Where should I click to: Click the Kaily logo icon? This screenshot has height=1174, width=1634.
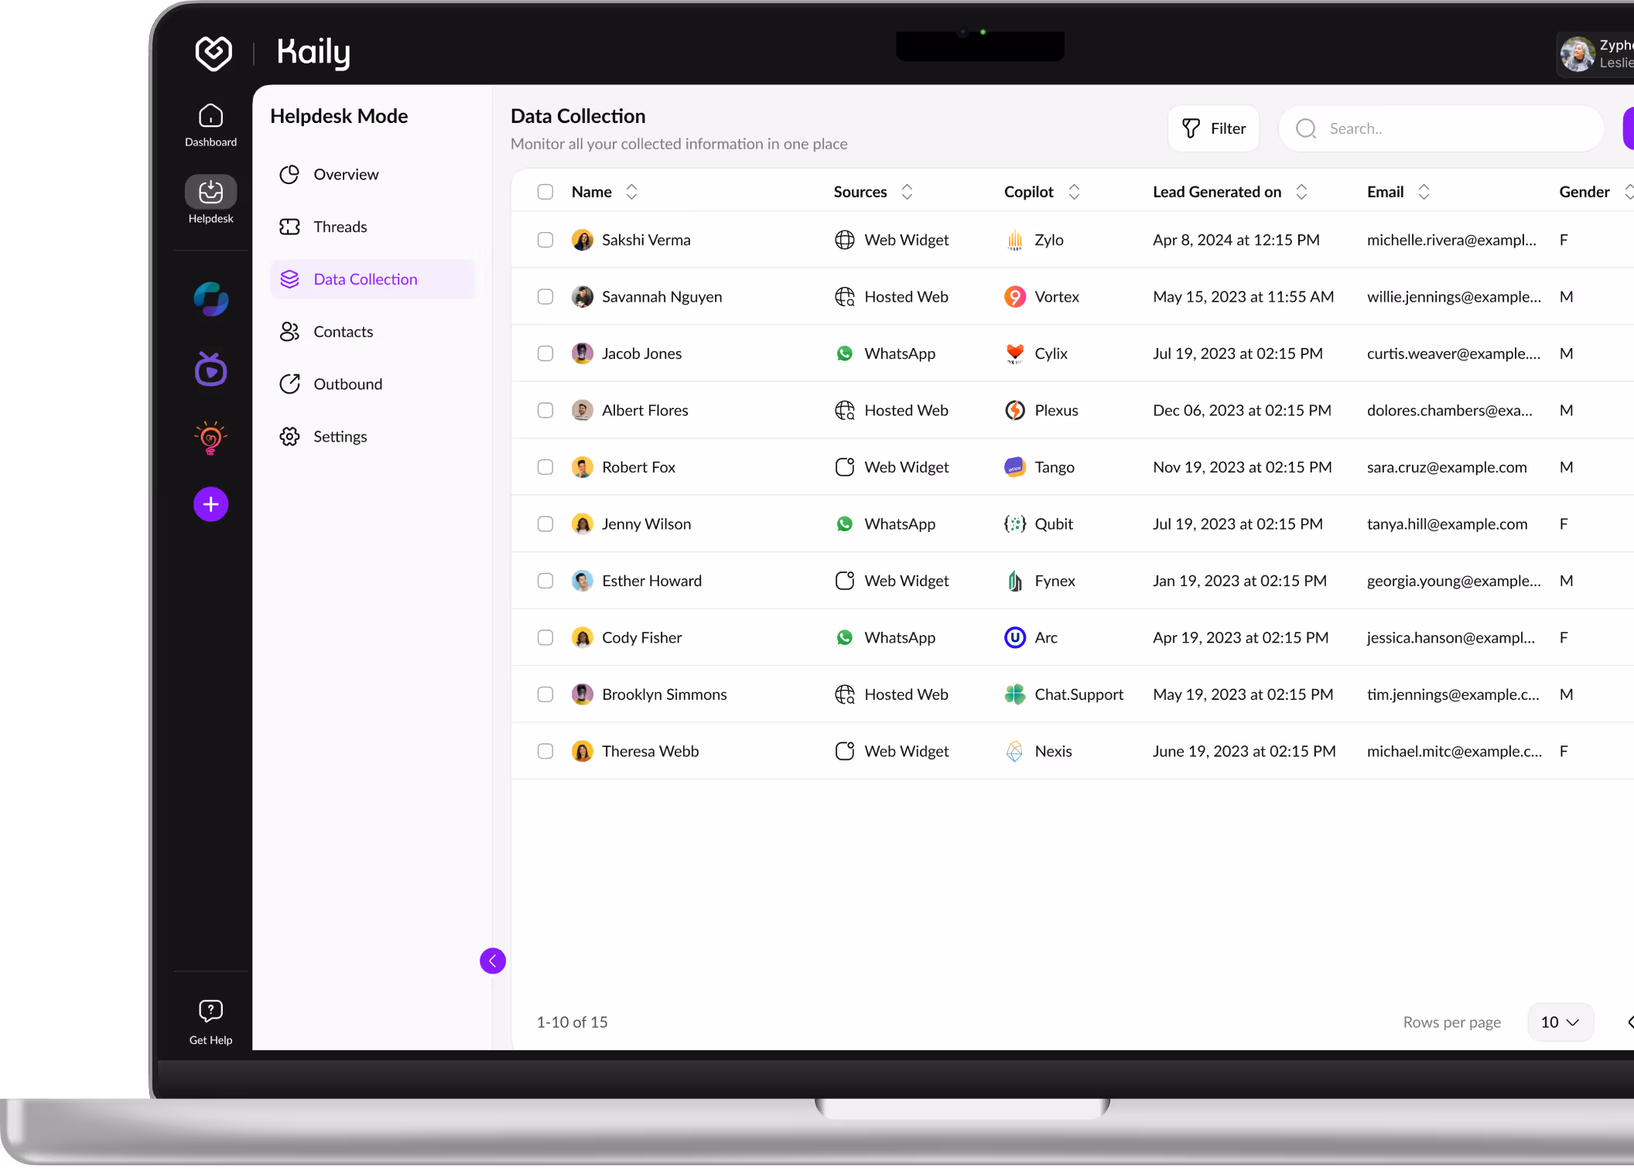(x=214, y=53)
